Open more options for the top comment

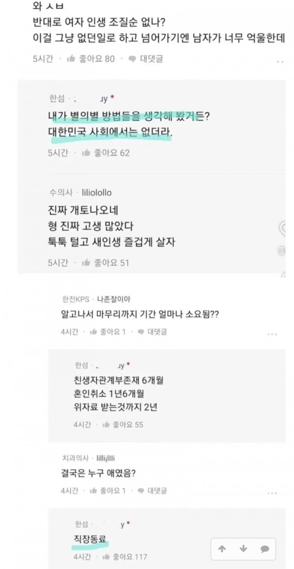280,62
